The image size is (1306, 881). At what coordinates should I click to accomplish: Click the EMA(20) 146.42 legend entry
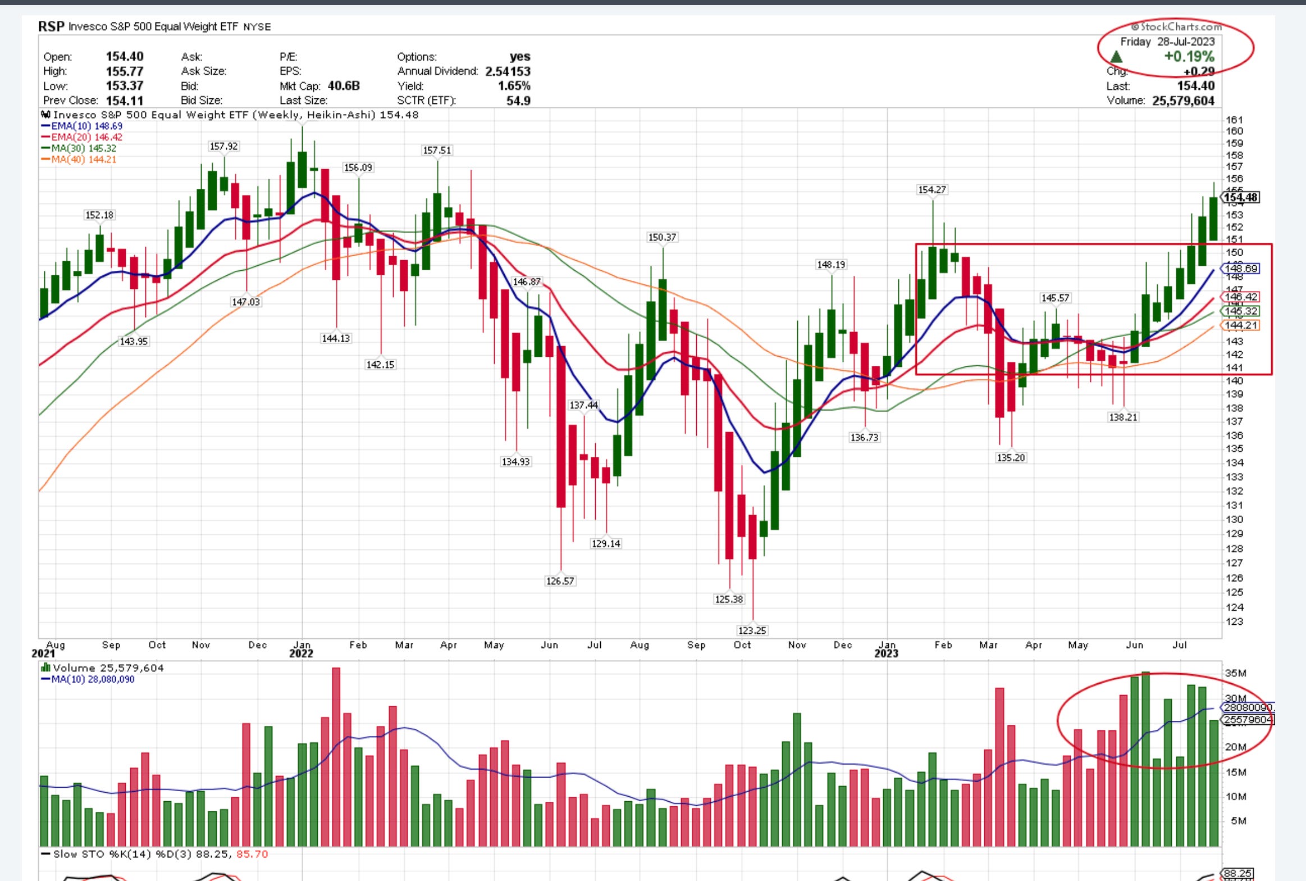[x=82, y=137]
